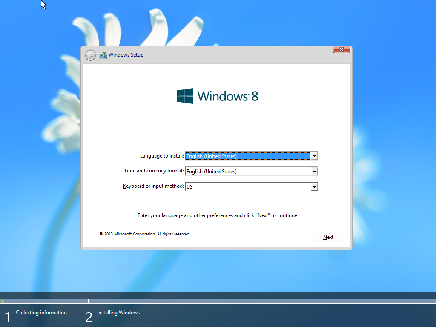Click the Windows Setup title bar icon
436x327 pixels.
click(103, 55)
